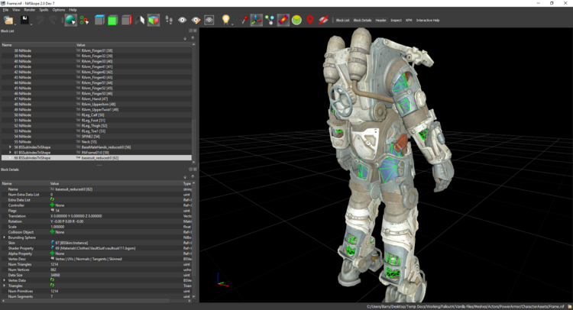573x310 pixels.
Task: Close the Block List panel
Action: pos(195,31)
